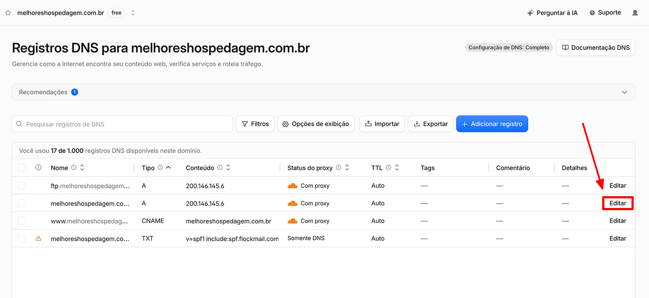This screenshot has height=298, width=649.
Task: Click the Conteúdo column info icon
Action: point(220,167)
